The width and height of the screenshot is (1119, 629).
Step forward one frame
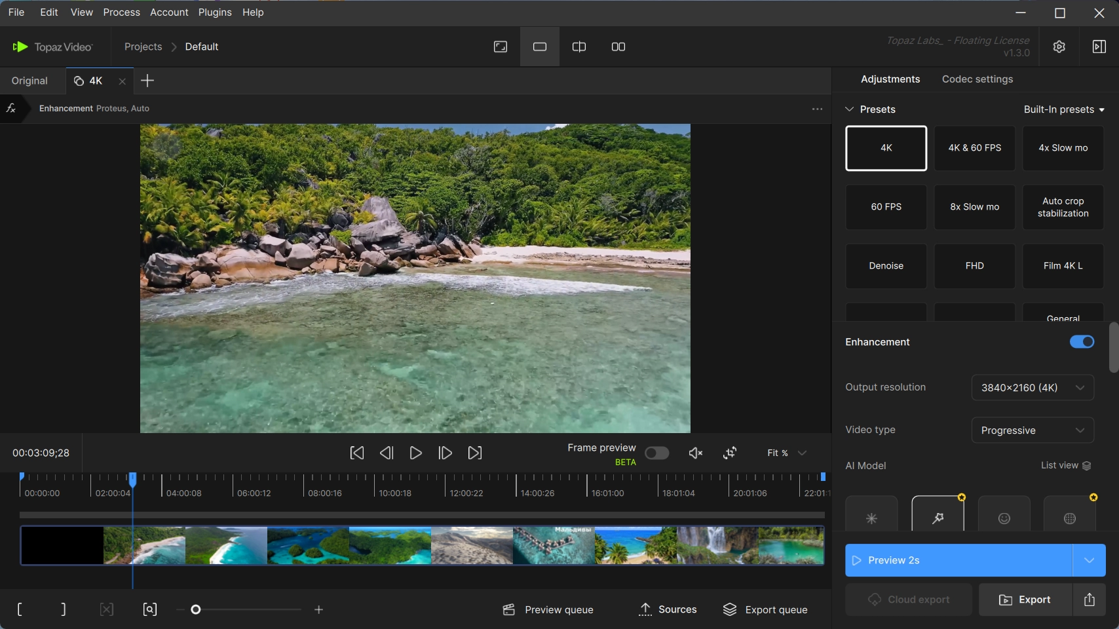tap(445, 453)
